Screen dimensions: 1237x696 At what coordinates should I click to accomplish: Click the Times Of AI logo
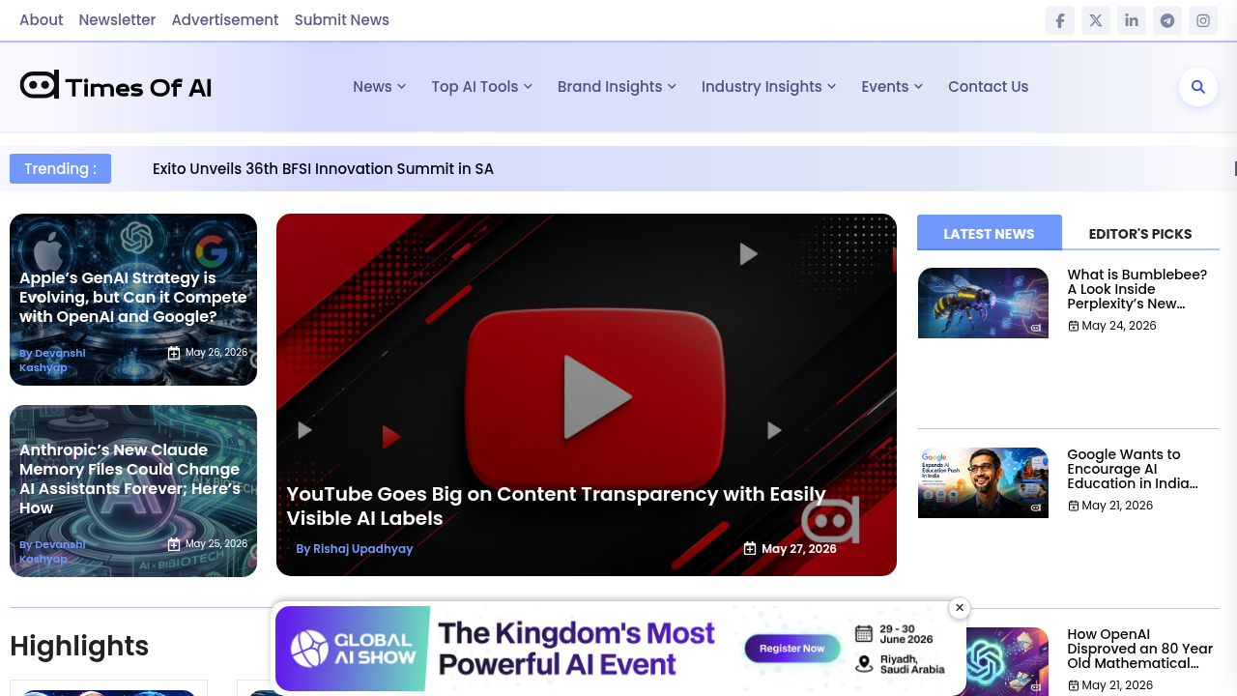116,86
